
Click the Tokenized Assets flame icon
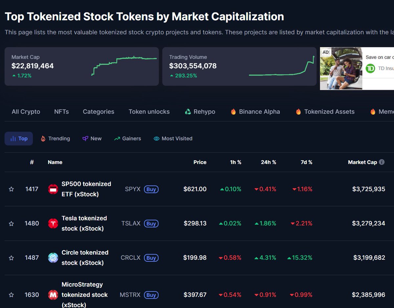tap(298, 112)
